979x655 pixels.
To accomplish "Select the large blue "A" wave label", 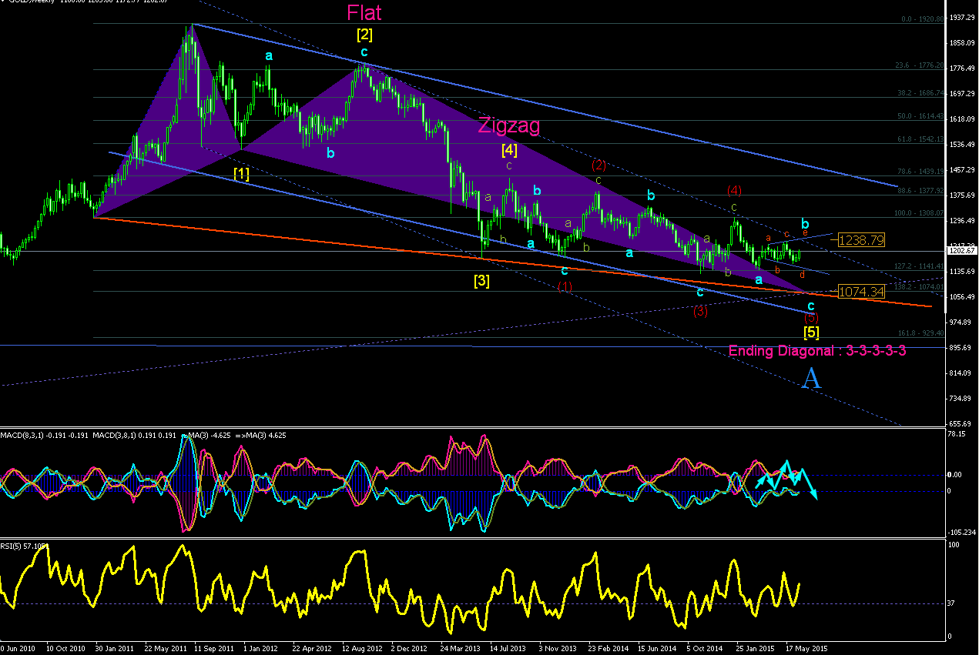I will click(x=811, y=379).
